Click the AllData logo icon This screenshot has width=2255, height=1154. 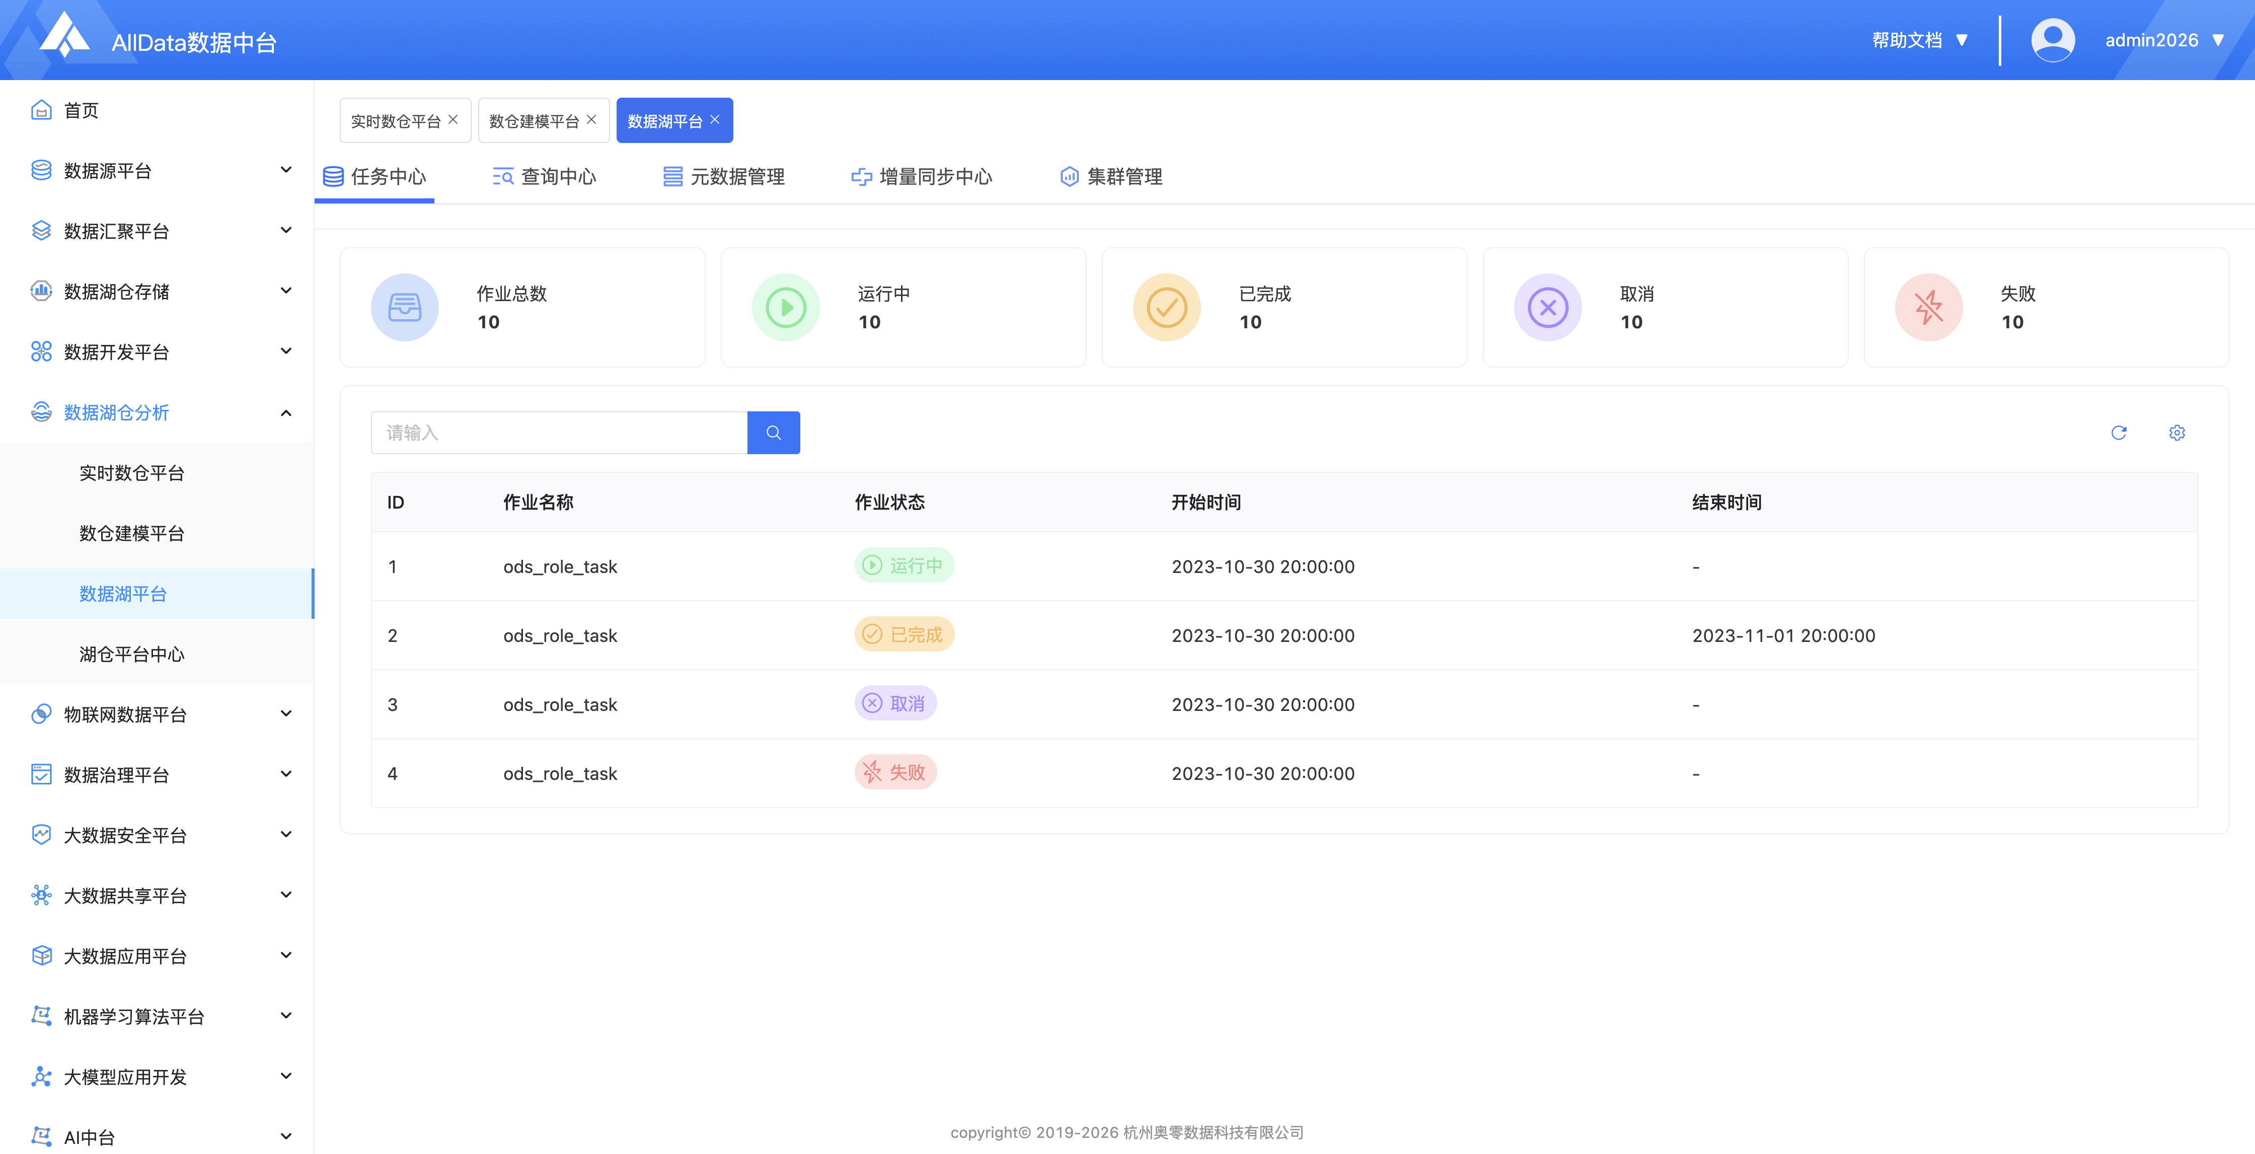coord(65,35)
